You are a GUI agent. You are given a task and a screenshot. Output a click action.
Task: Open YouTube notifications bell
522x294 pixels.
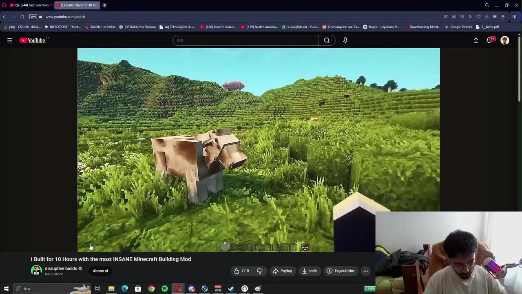click(x=490, y=40)
